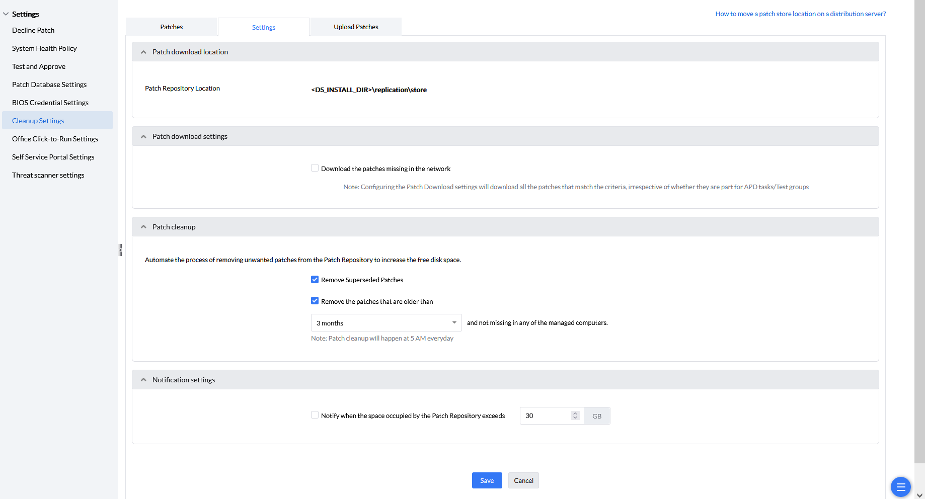This screenshot has height=499, width=925.
Task: Open the patch store location help link
Action: pos(800,14)
